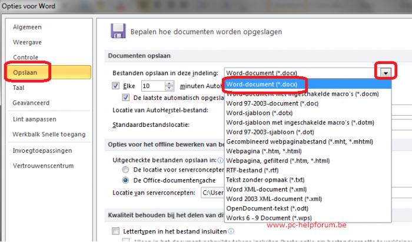Pick Word XML-document (*.xml) format
The image size is (412, 242).
(308, 189)
